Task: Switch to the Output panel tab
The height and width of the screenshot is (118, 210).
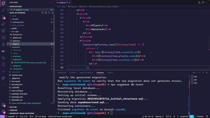Action: 73,73
